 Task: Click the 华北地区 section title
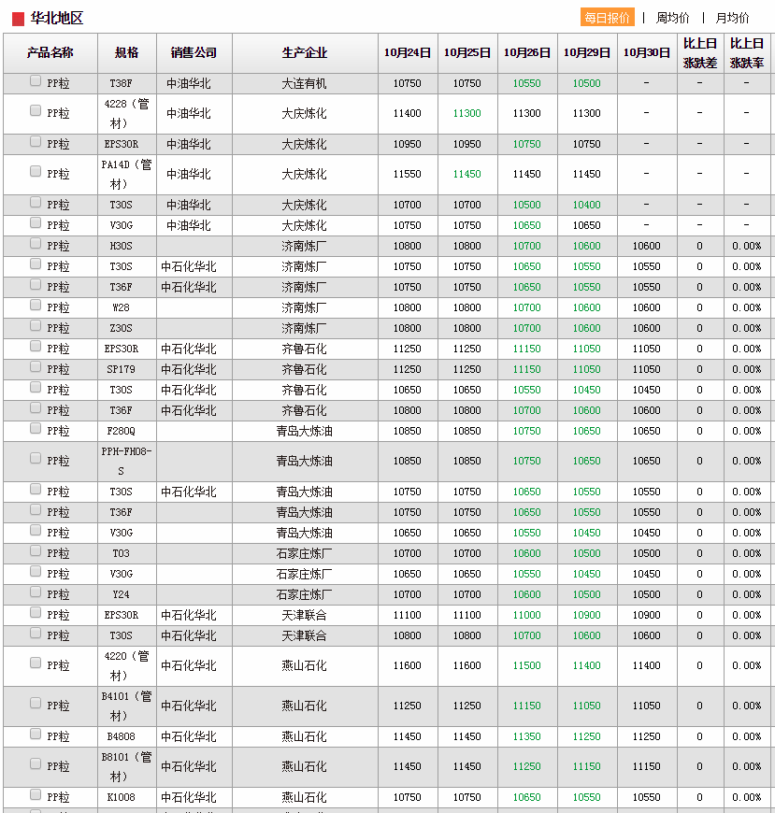[x=57, y=19]
